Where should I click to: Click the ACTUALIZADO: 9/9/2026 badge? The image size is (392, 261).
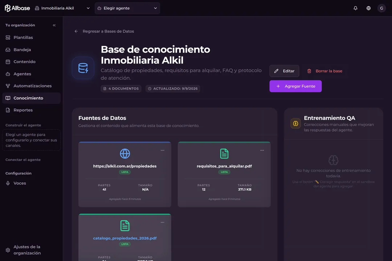click(173, 89)
